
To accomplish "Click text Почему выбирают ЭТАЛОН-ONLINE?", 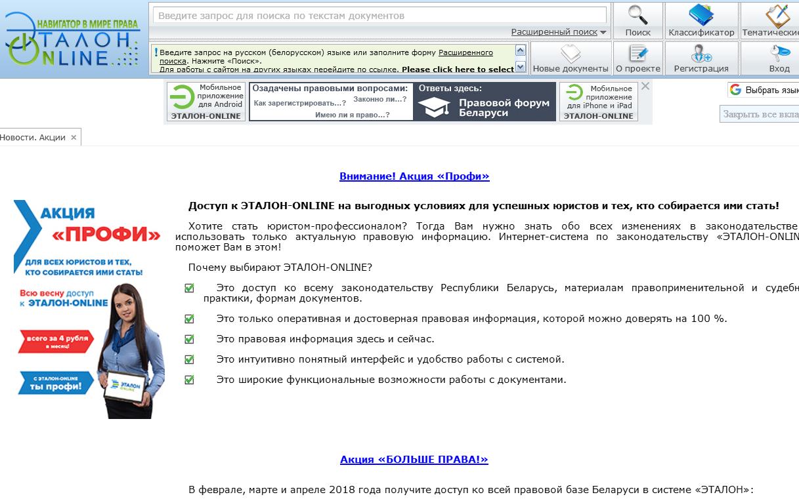I will click(280, 268).
